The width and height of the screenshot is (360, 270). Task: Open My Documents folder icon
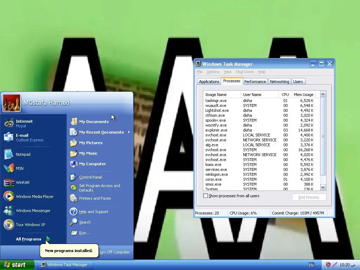click(x=74, y=121)
